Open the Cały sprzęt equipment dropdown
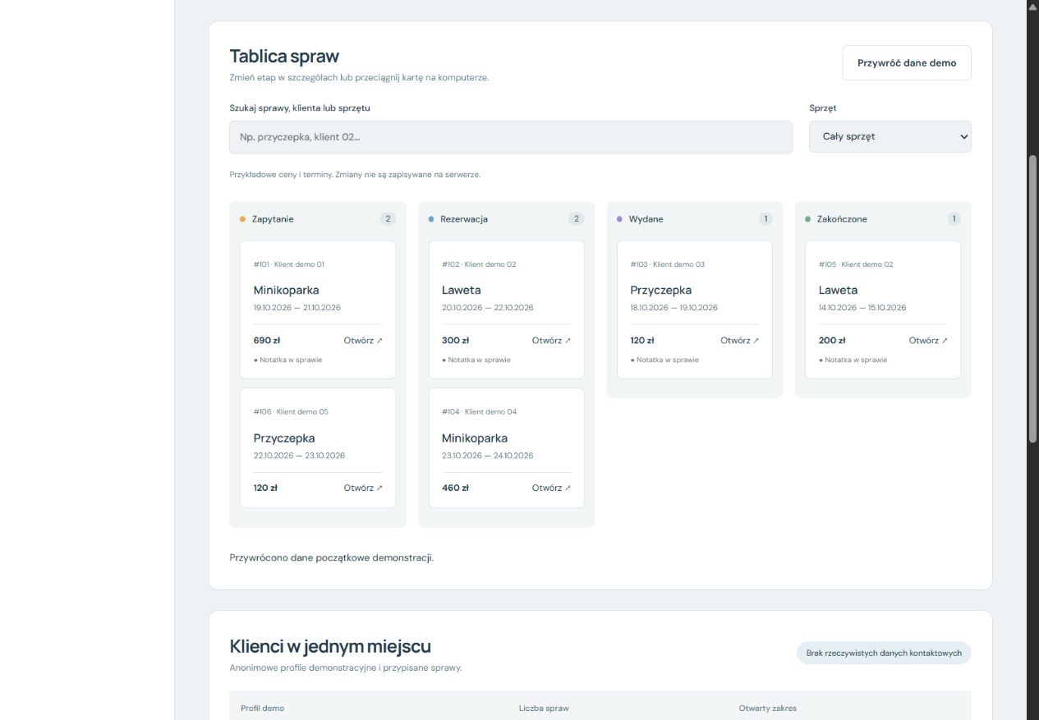 coord(890,136)
